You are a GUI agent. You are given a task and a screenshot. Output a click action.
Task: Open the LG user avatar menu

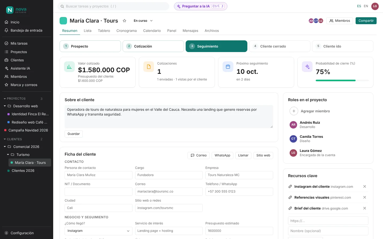click(x=375, y=6)
